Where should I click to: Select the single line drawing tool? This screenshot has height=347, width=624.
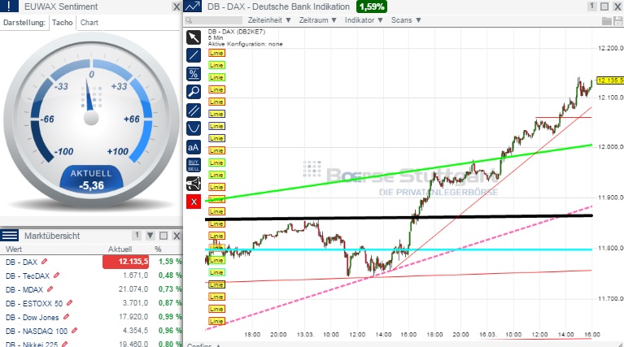click(x=194, y=55)
